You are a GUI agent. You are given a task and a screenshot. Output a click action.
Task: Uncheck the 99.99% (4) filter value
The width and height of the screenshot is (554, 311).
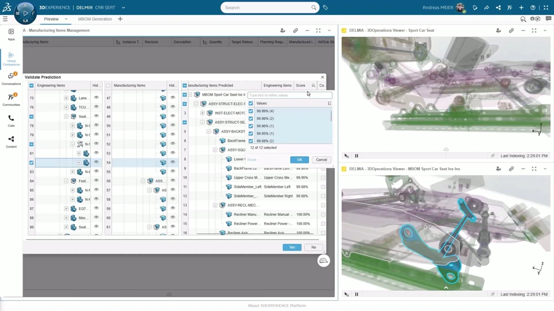click(x=251, y=111)
